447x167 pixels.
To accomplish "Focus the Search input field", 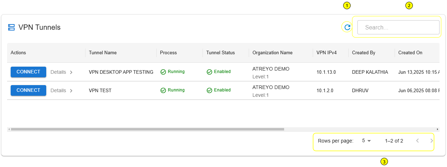I will click(x=398, y=27).
